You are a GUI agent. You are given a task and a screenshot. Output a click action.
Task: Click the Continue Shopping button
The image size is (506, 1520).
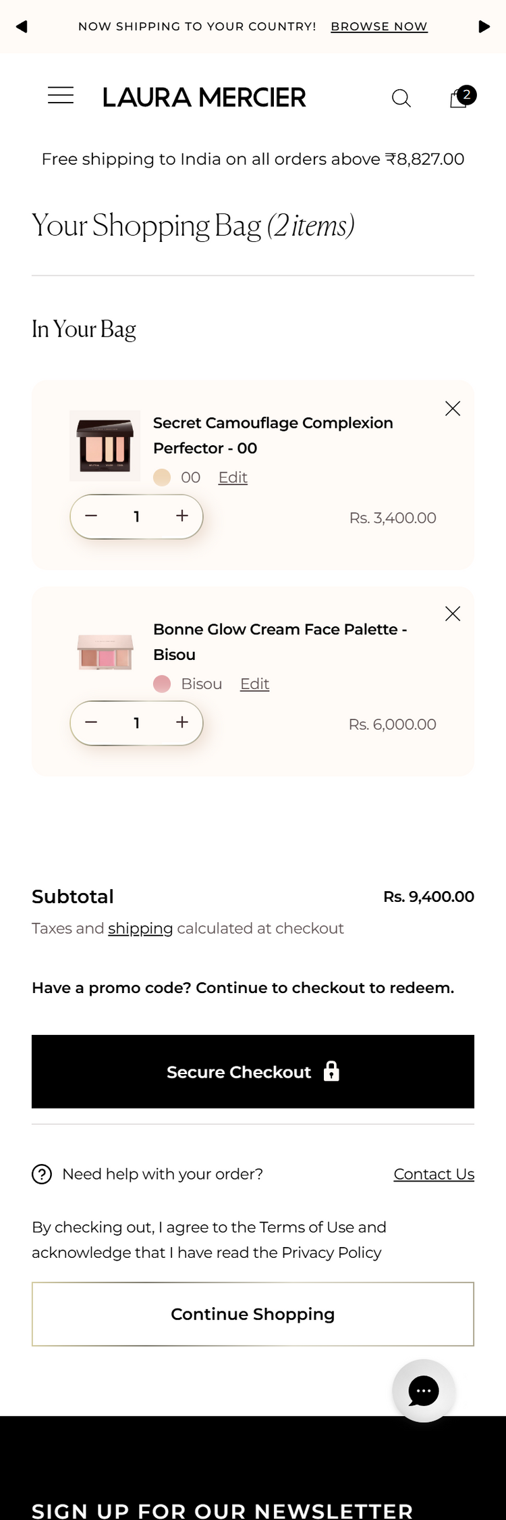253,1314
